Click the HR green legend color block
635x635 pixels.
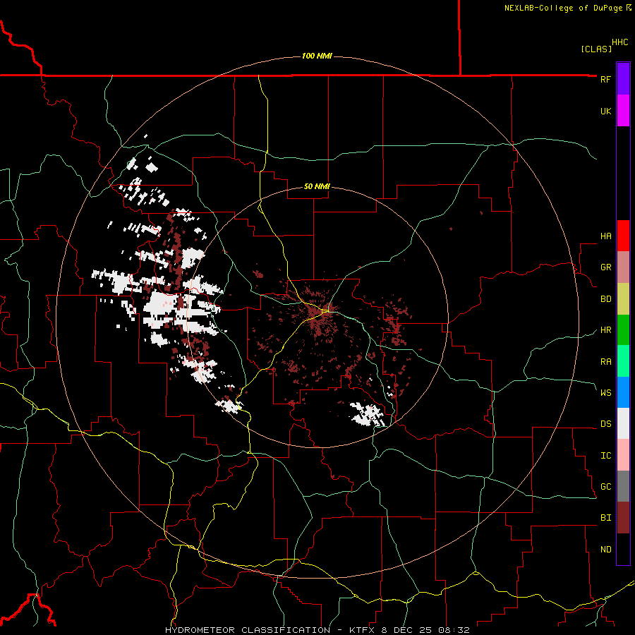(623, 330)
